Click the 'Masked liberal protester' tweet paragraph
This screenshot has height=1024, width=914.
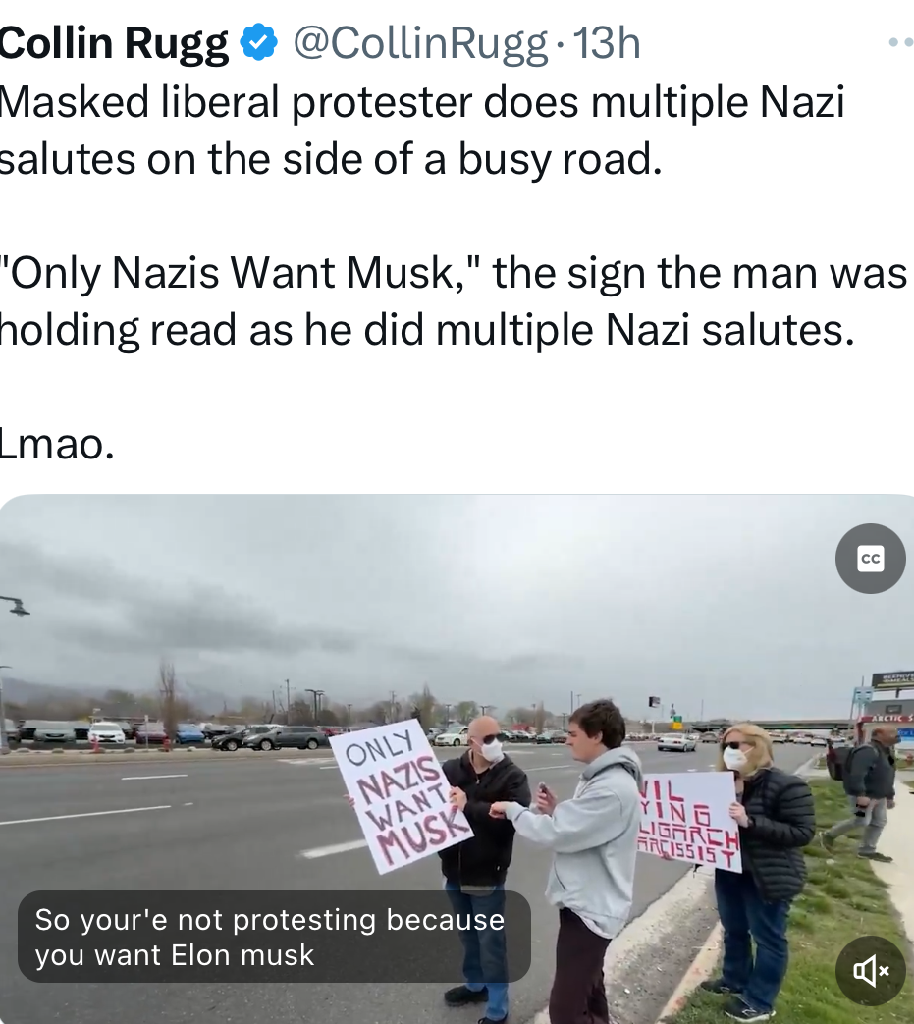422,131
